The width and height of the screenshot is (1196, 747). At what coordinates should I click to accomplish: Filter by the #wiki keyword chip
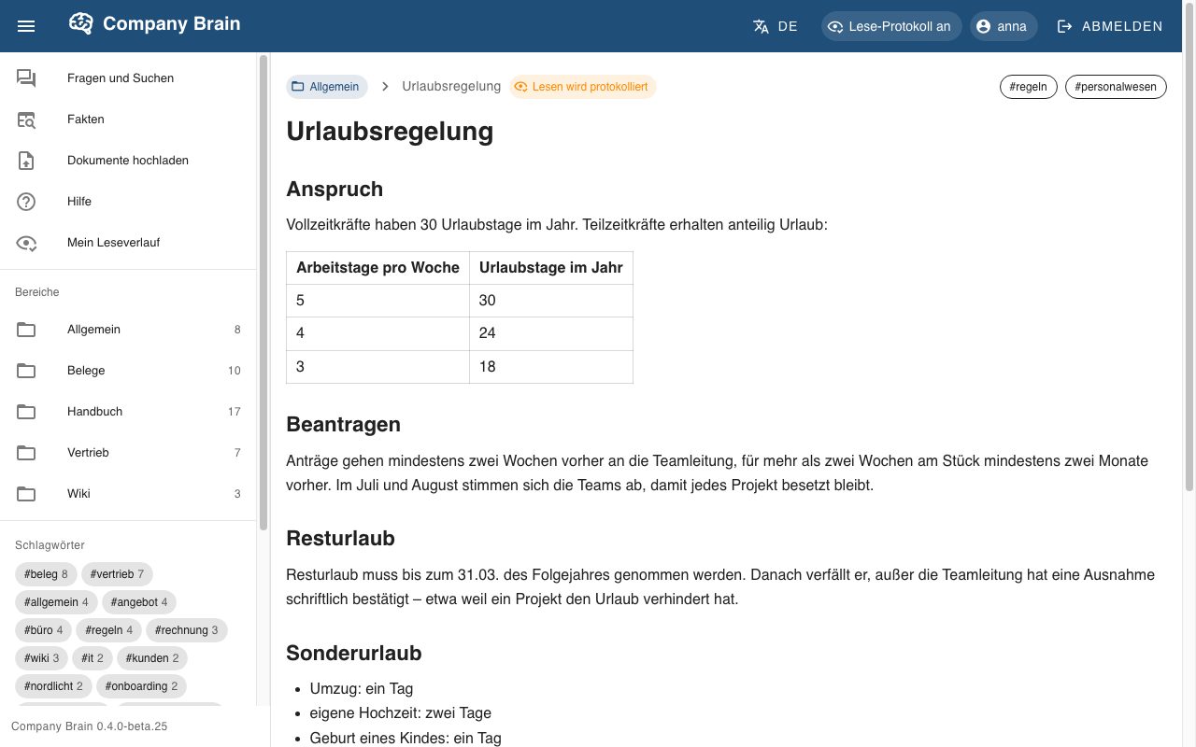(41, 658)
